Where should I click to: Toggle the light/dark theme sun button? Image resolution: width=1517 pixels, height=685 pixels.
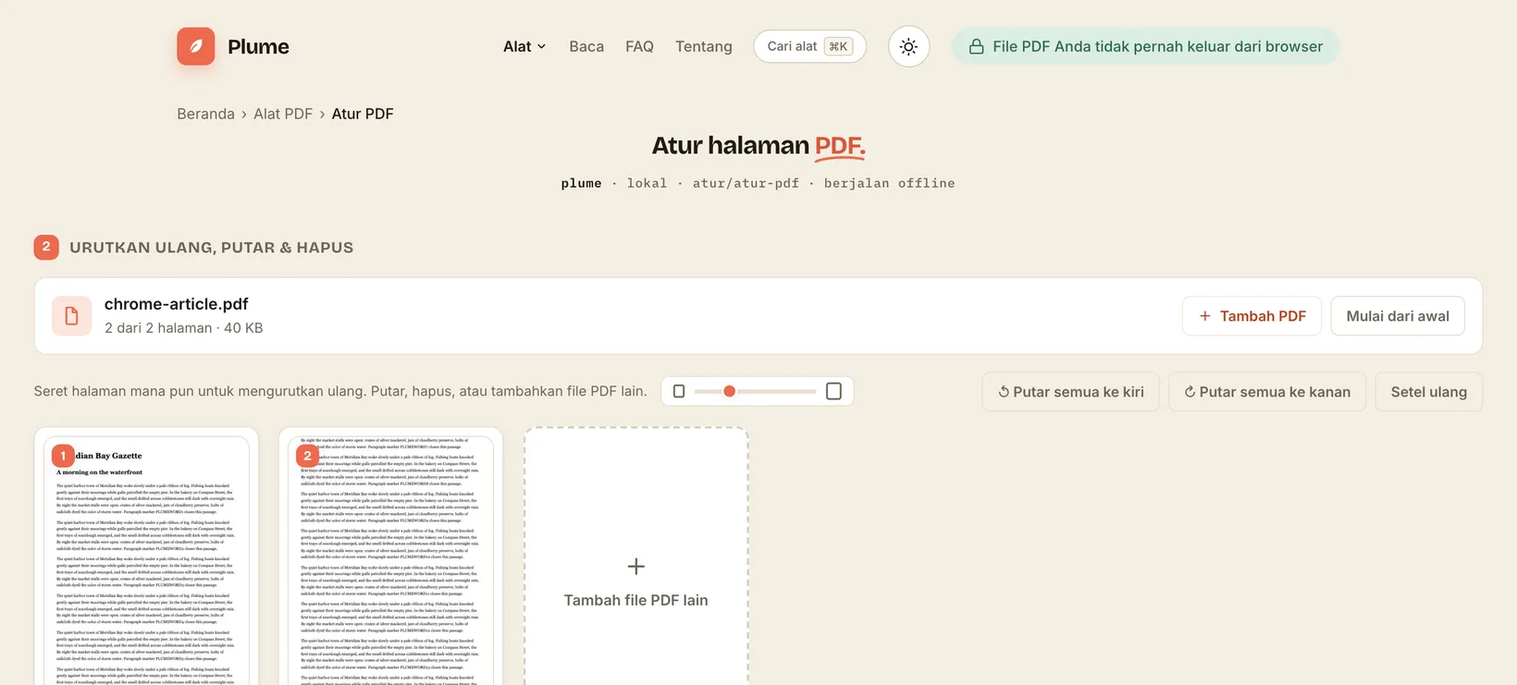tap(908, 46)
